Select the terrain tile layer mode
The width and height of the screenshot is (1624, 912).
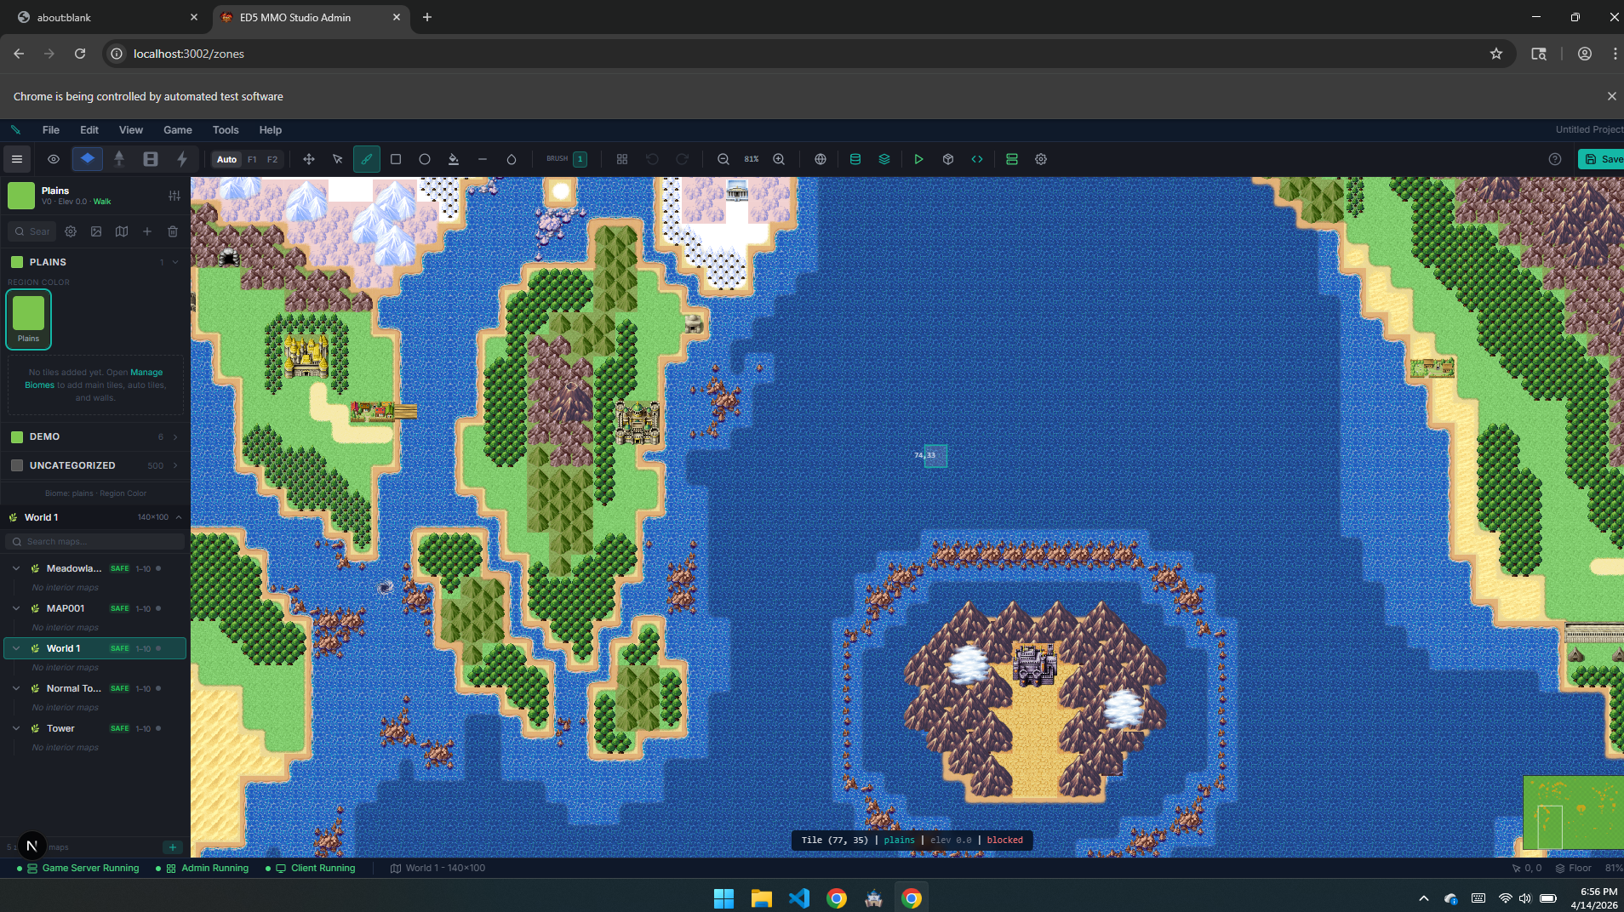[x=88, y=159]
